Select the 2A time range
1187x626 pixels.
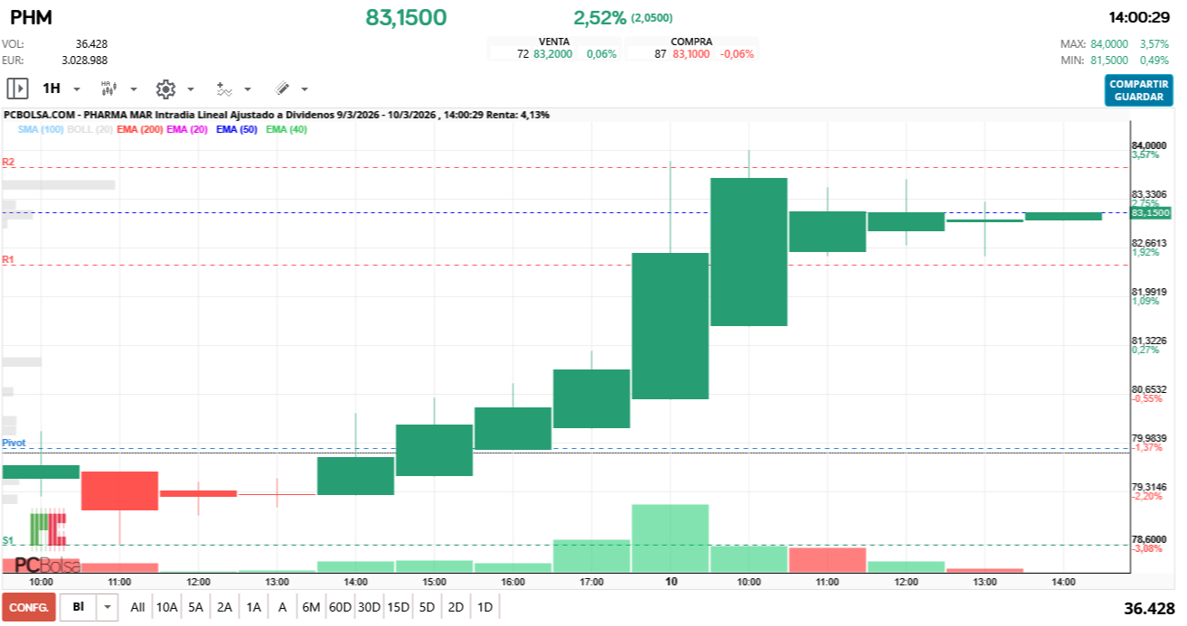coord(225,607)
